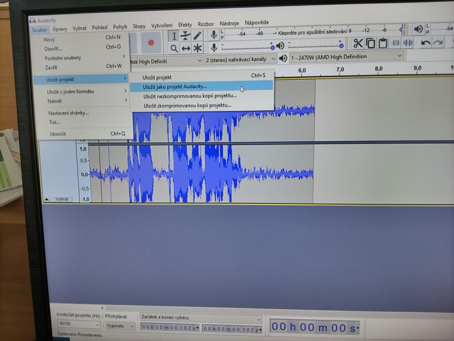Screen dimensions: 454x341
Task: Click the playback volume slider
Action: [315, 45]
